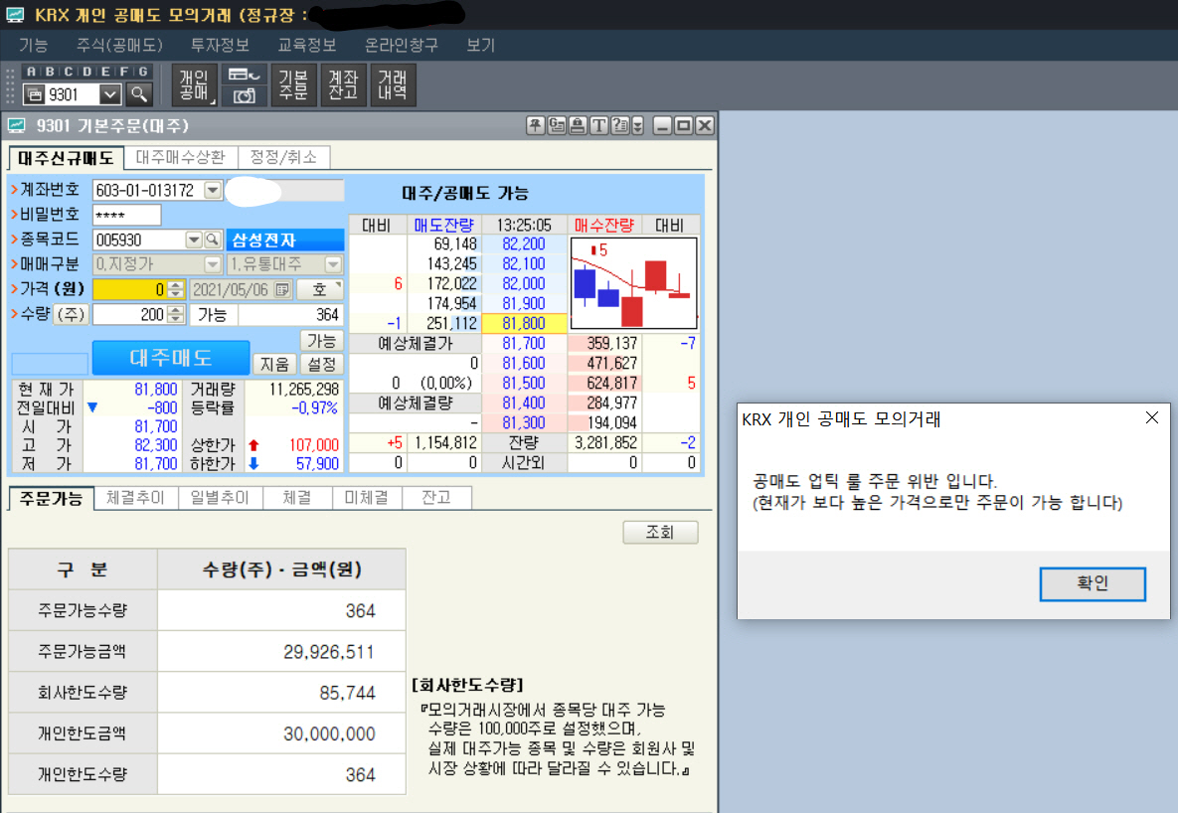Open the 개인공매 toolbar menu icon
Image resolution: width=1178 pixels, height=813 pixels.
point(194,84)
